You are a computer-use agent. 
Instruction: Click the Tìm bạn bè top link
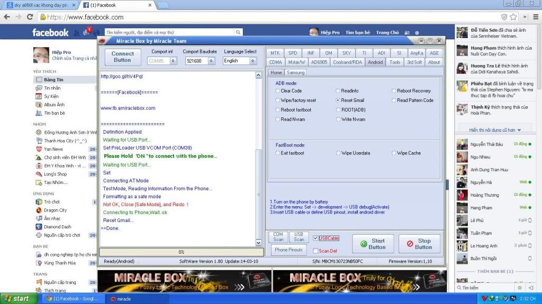coord(358,32)
